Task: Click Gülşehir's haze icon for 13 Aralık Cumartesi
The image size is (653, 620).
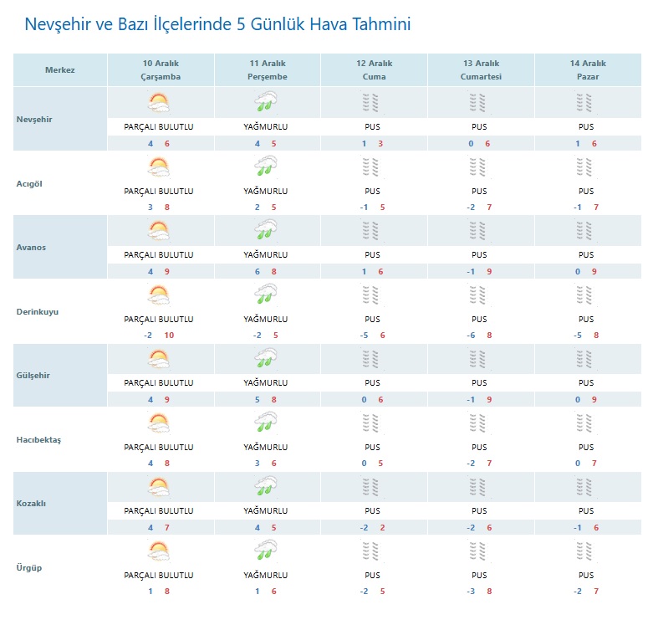Action: coord(478,359)
